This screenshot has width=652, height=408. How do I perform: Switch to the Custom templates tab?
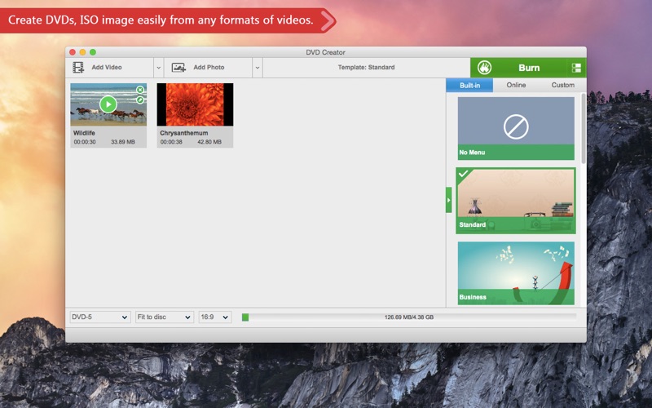tap(562, 85)
